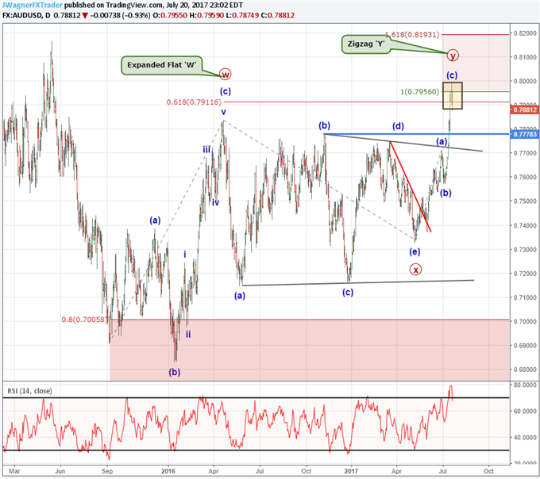Click the Sep date axis label

[x=107, y=471]
